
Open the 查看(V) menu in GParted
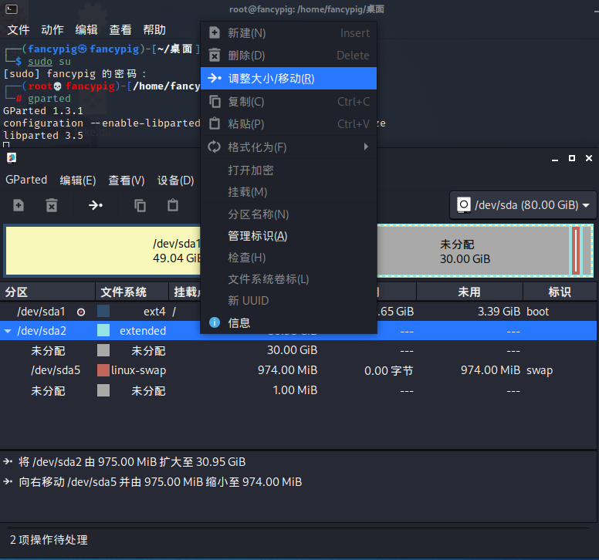coord(127,180)
